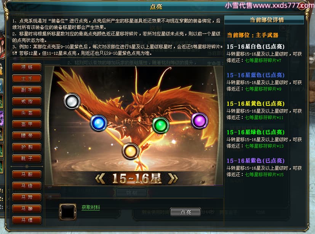Select the purple orb node

[199, 121]
